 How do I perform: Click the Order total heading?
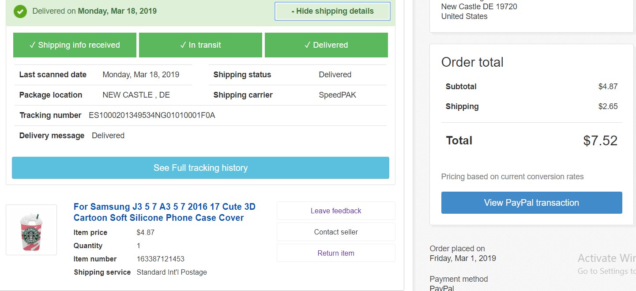tap(472, 62)
